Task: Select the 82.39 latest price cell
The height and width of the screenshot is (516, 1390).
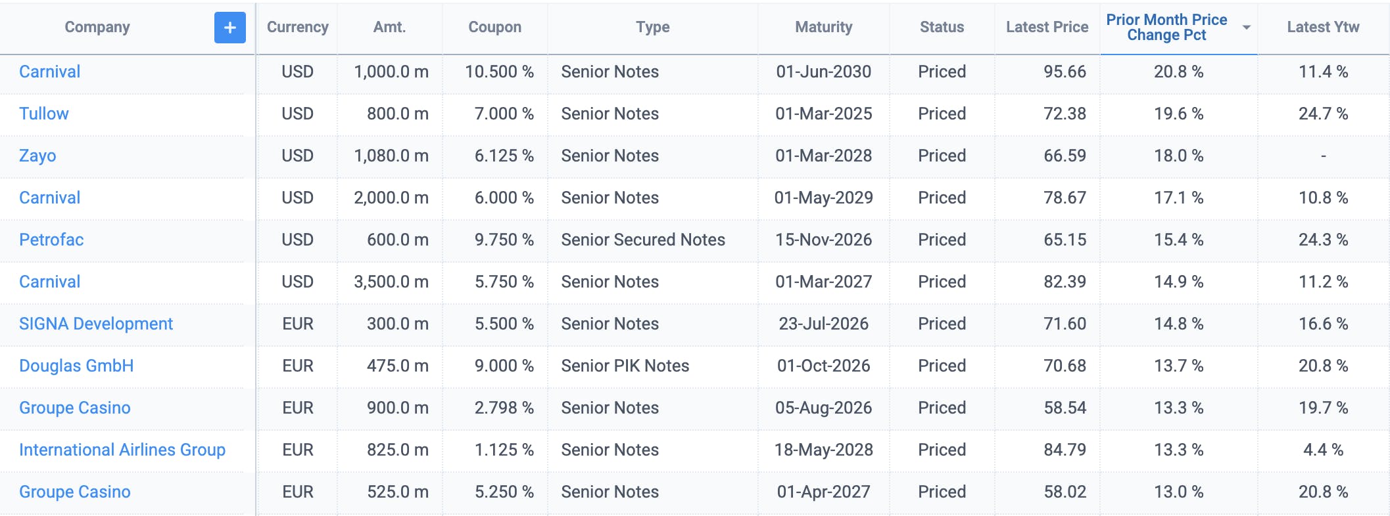Action: coord(1065,282)
